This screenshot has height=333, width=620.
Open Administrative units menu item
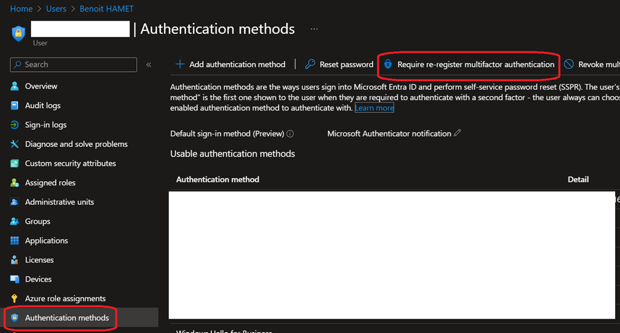pyautogui.click(x=59, y=202)
